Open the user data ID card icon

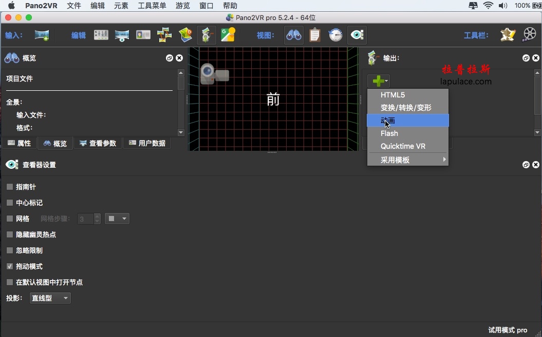coord(143,35)
